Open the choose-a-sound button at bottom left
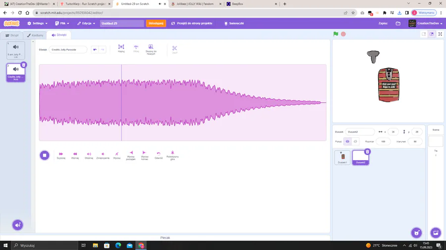 [17, 225]
